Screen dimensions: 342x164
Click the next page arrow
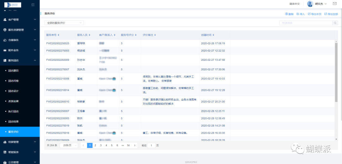click(135, 145)
